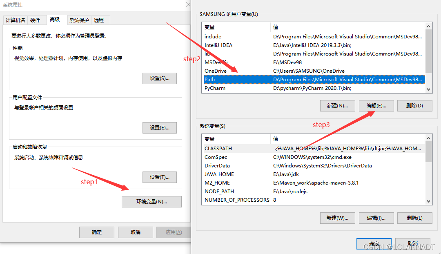
Task: Select the ComSpec system variable
Action: click(x=314, y=157)
